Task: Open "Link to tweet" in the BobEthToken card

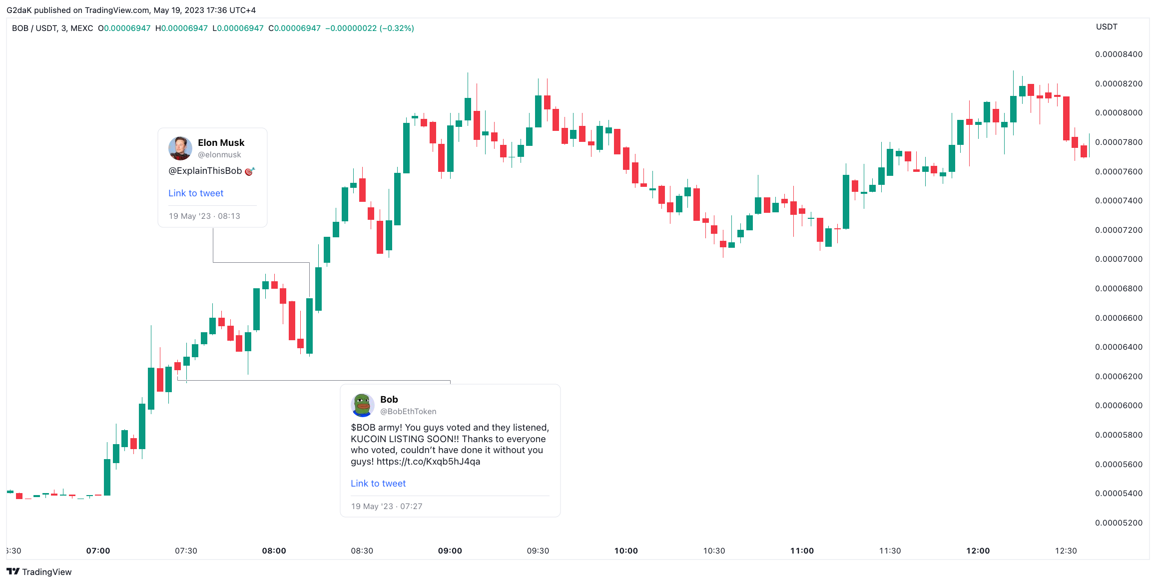Action: point(378,484)
